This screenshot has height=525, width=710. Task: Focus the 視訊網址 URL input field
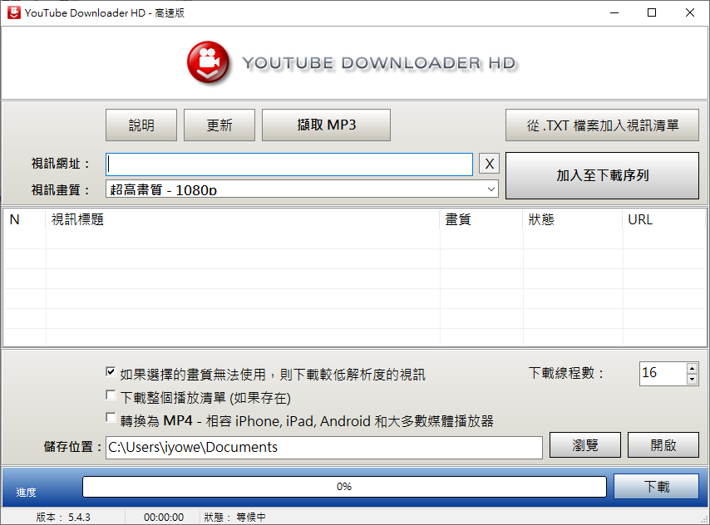click(289, 164)
